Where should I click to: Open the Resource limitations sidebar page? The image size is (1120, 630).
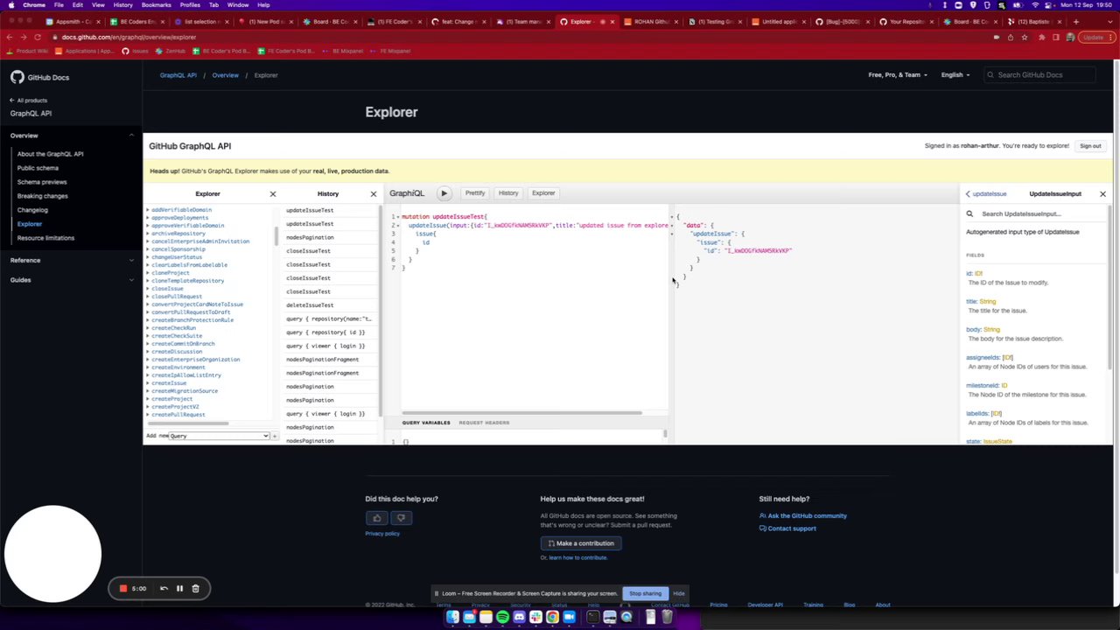coord(45,238)
